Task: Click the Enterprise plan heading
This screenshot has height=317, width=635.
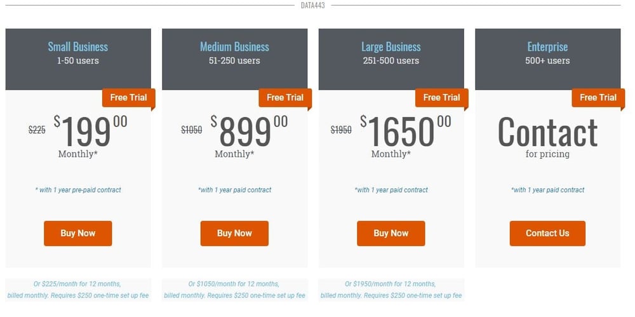Action: click(547, 47)
